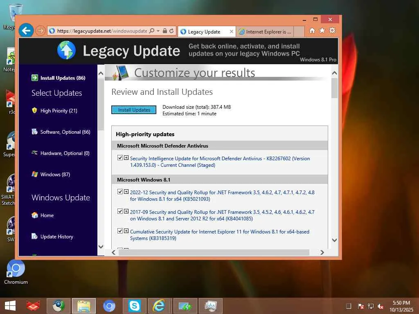Click the Legacy Update globe logo

coord(66,50)
